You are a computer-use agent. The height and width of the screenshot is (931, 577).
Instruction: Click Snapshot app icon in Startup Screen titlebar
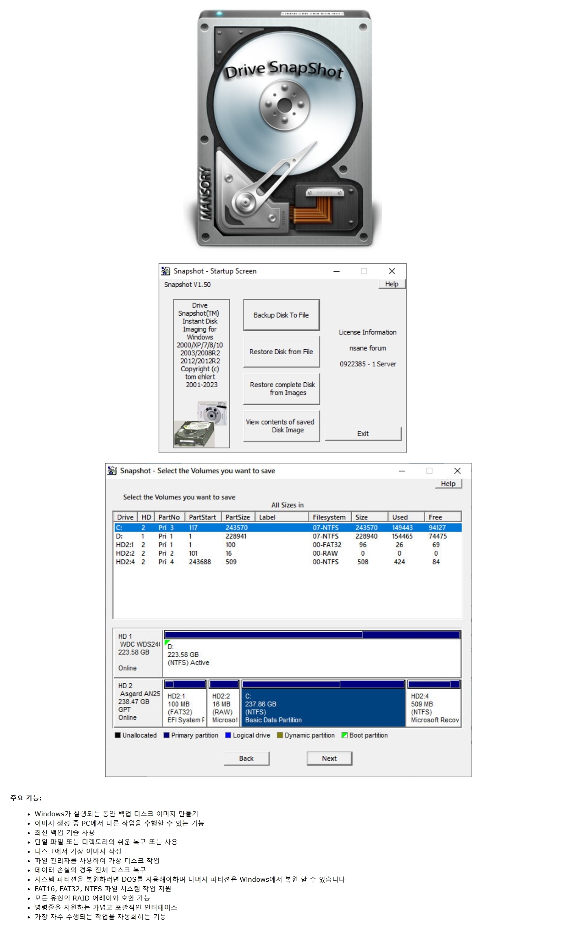(x=166, y=271)
